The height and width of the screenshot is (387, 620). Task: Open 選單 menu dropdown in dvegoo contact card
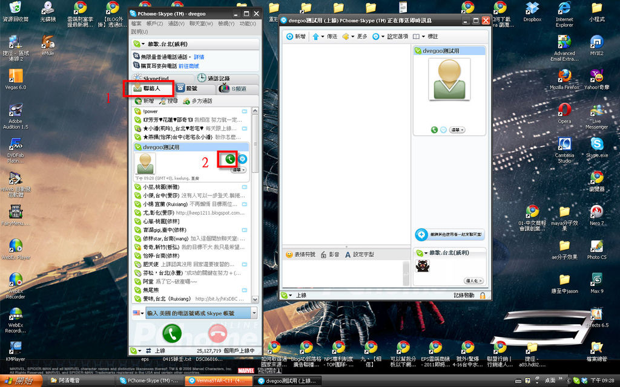[x=239, y=170]
